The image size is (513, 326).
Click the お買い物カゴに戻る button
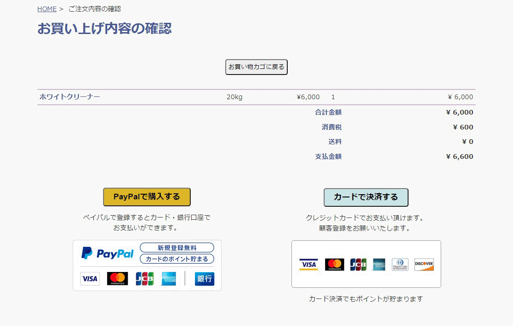pyautogui.click(x=256, y=67)
